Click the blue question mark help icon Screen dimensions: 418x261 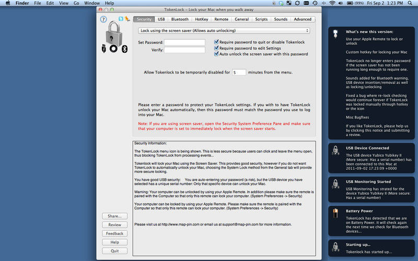coord(103,19)
